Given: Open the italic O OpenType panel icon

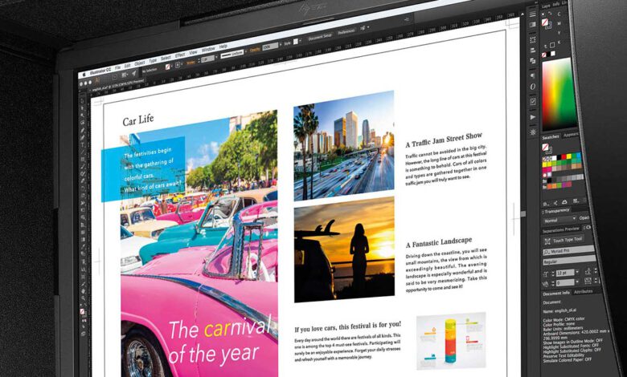Looking at the screenshot, I should coord(532,87).
